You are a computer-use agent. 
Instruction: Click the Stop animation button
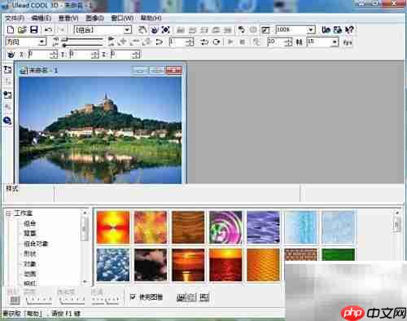243,42
